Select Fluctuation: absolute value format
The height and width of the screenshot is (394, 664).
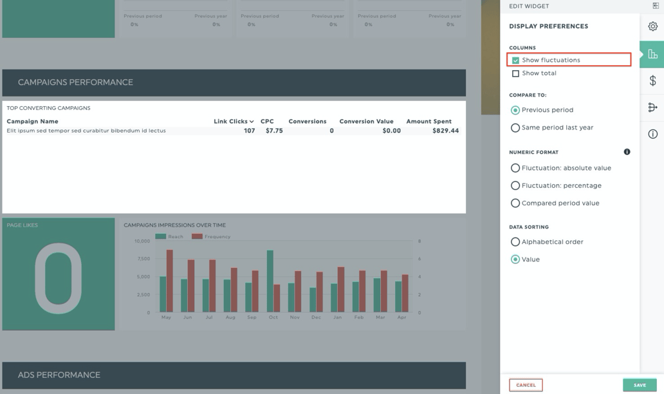[x=515, y=168]
